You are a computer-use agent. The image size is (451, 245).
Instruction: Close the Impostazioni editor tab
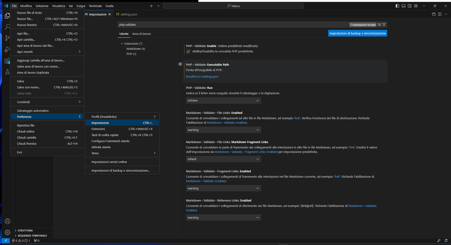pos(110,14)
